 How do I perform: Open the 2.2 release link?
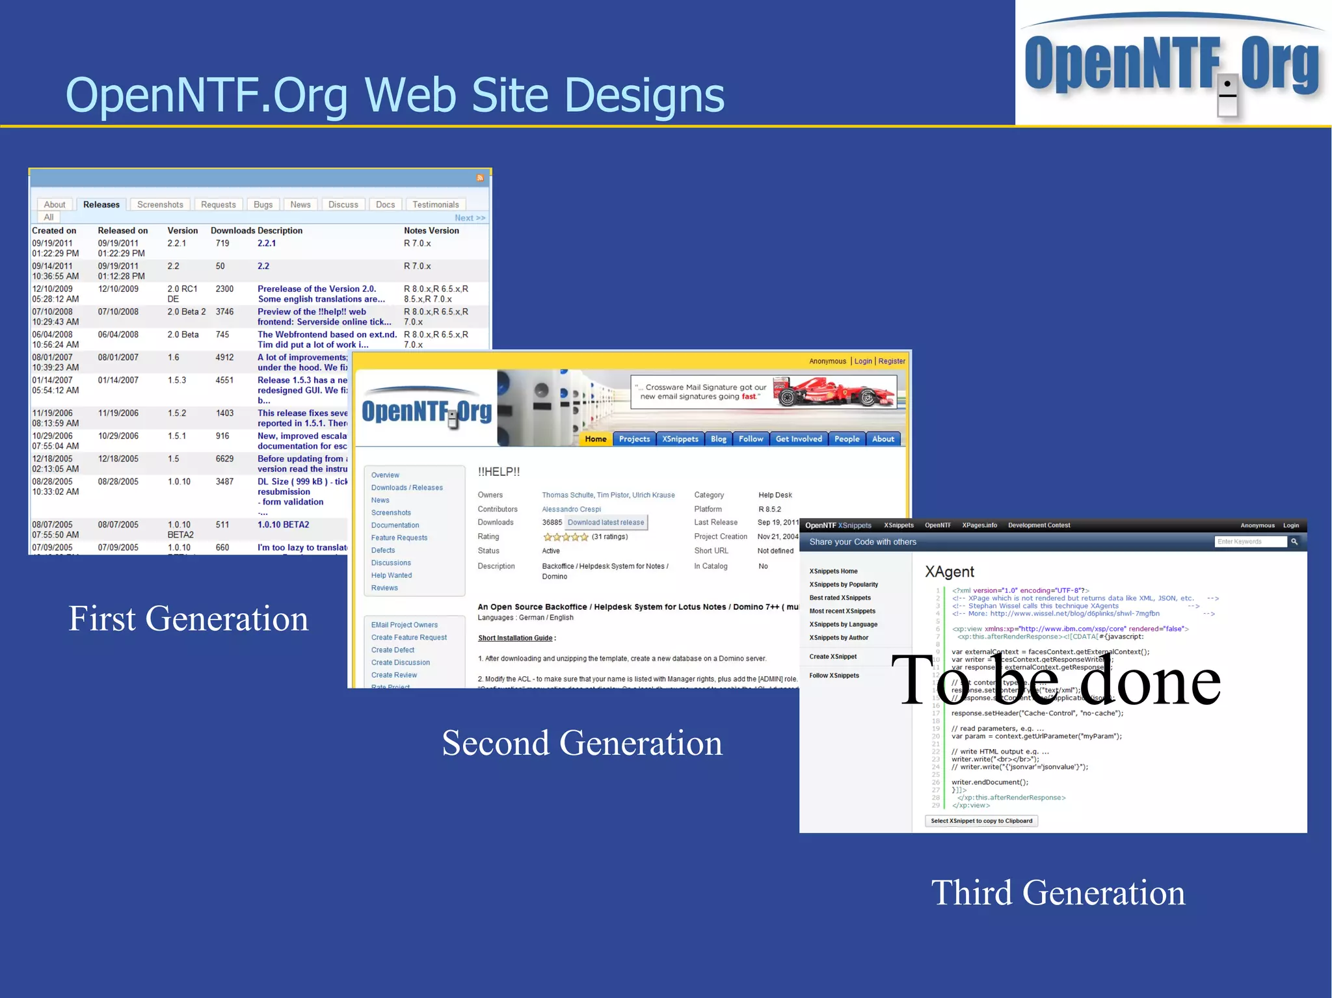click(263, 266)
